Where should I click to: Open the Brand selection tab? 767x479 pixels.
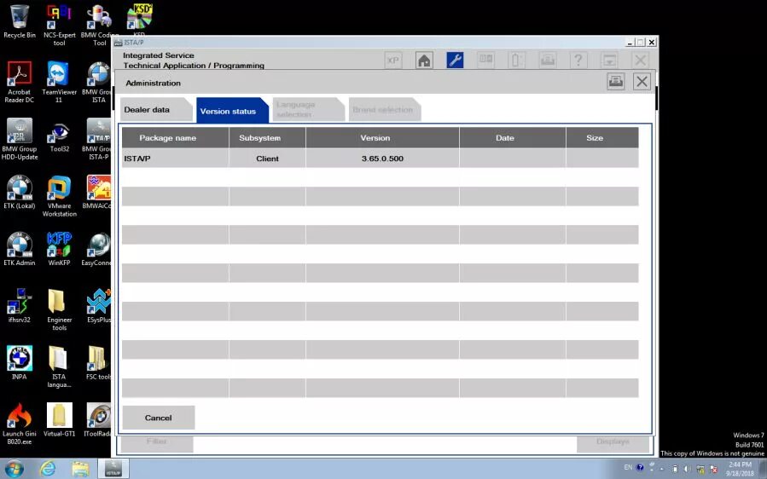(385, 109)
